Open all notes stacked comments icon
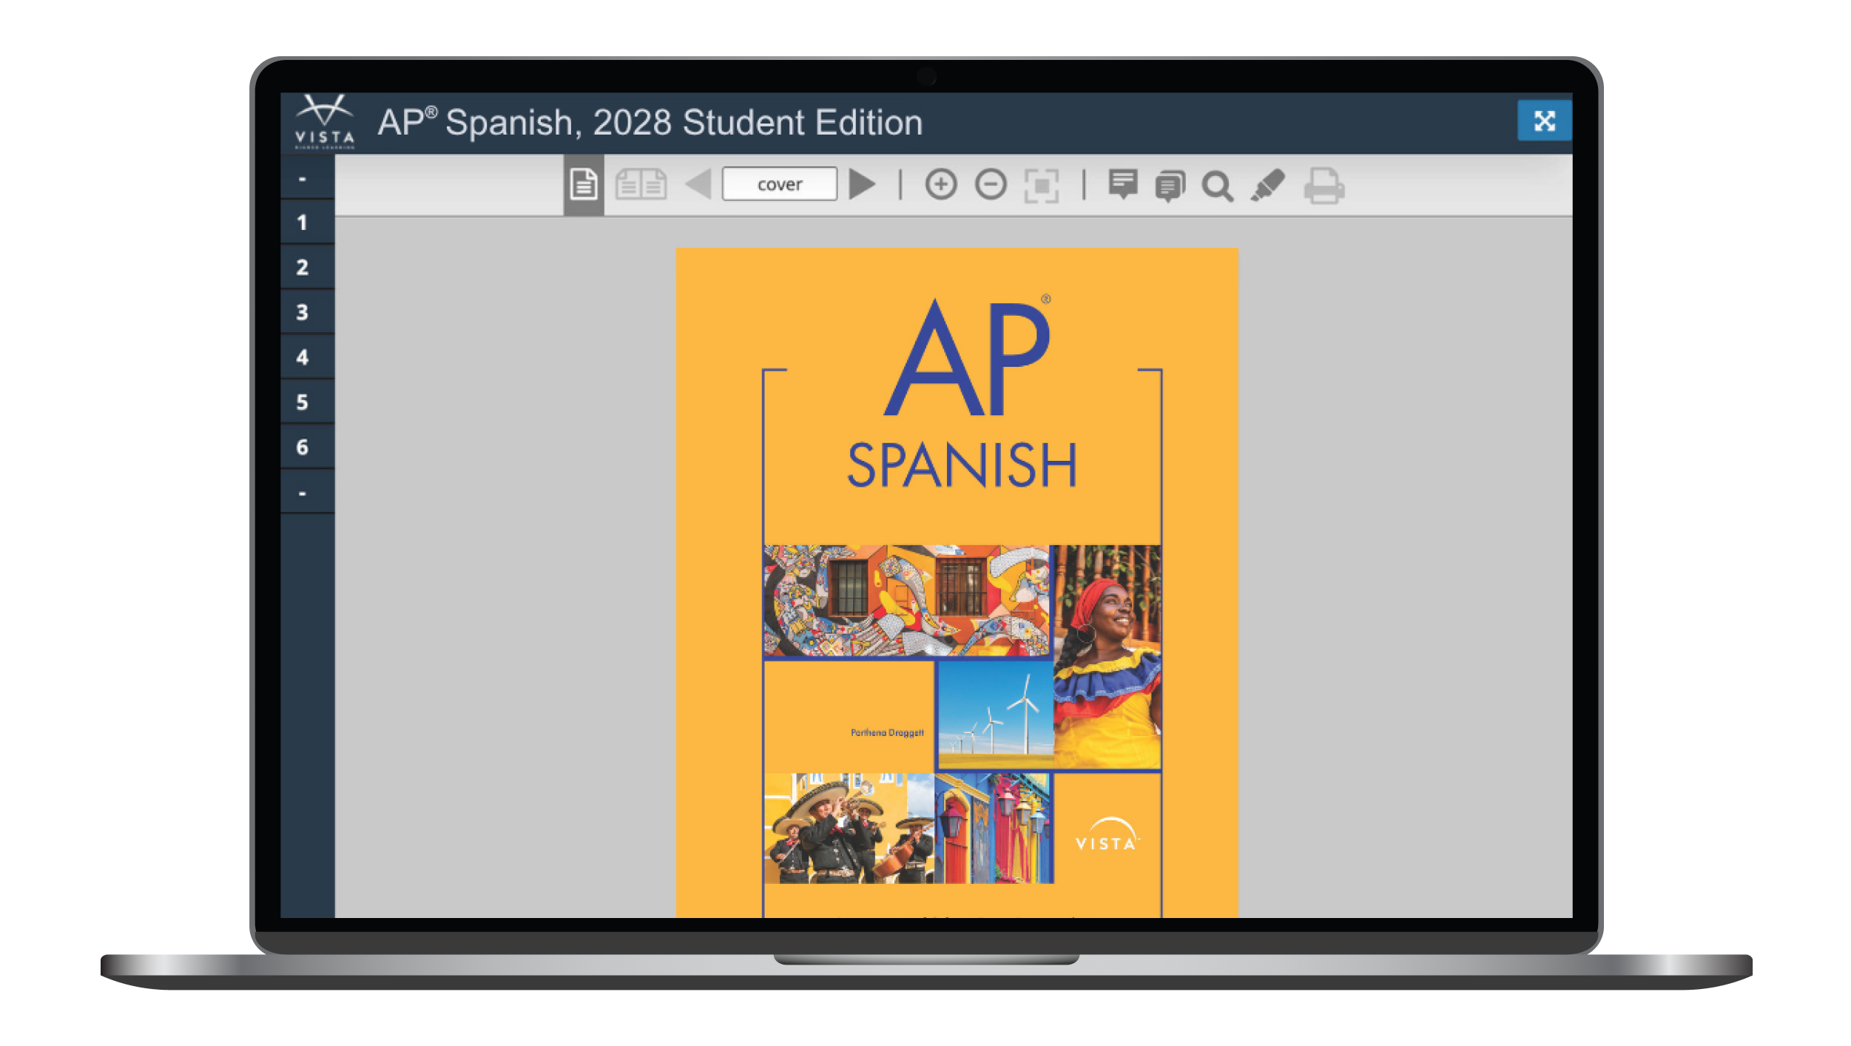The height and width of the screenshot is (1046, 1851). [1170, 186]
